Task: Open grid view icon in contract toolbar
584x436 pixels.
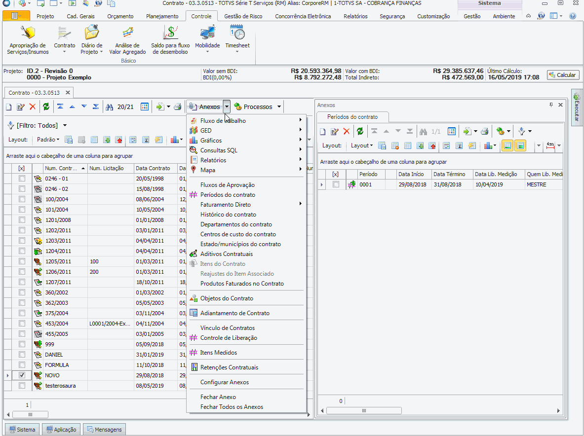Action: [x=145, y=107]
